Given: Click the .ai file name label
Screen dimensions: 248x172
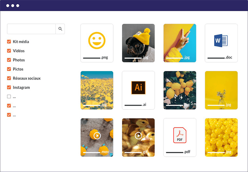Looking at the screenshot, I should coord(135,105).
